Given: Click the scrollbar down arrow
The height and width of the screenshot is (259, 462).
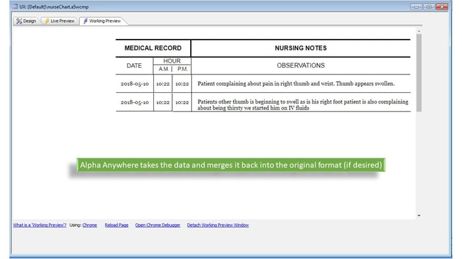Looking at the screenshot, I should (418, 216).
